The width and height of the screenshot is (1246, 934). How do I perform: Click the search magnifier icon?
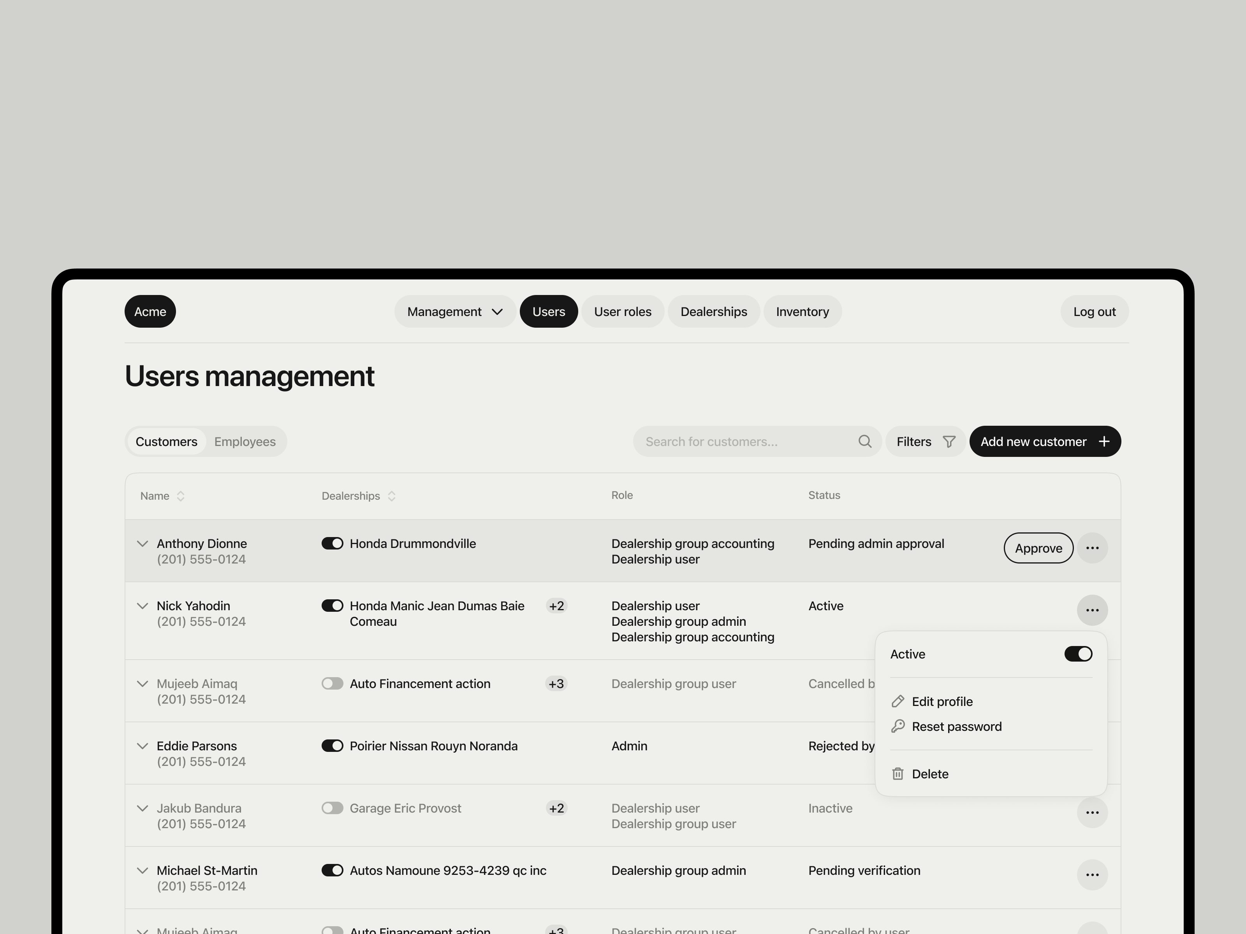coord(865,441)
